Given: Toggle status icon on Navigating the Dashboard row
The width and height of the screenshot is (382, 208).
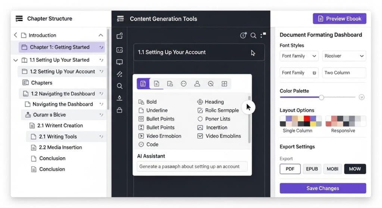Looking at the screenshot, I should 101,104.
